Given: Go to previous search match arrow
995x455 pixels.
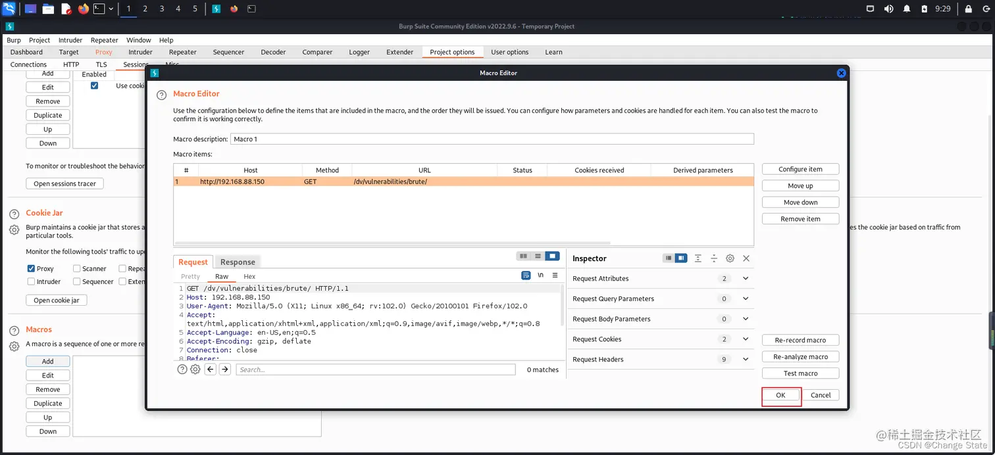Looking at the screenshot, I should 211,370.
